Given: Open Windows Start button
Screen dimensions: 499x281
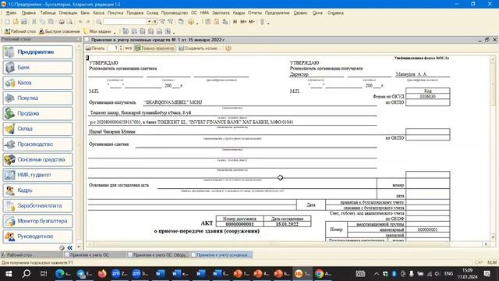Looking at the screenshot, I should tap(9, 273).
